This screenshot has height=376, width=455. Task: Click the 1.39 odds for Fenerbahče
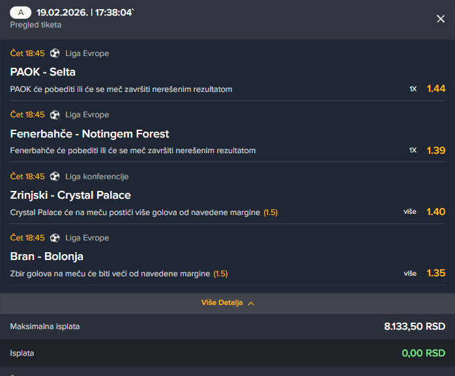click(435, 151)
